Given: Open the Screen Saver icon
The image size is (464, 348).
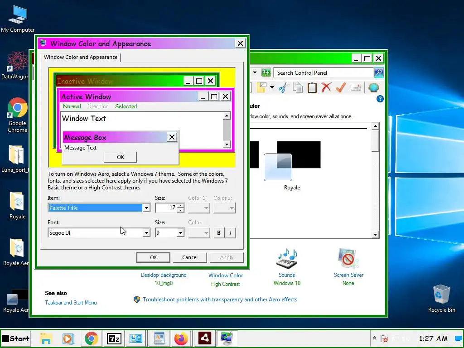Looking at the screenshot, I should point(348,259).
